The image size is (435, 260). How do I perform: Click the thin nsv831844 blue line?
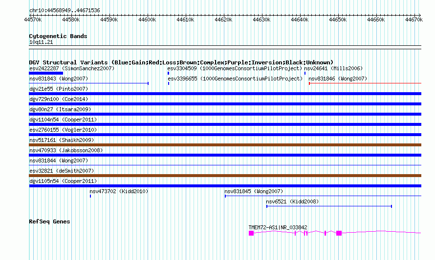click(x=225, y=165)
